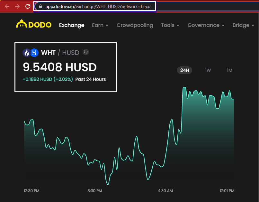This screenshot has width=259, height=202.
Task: Click the 9.5408 HUSD price
Action: 60,67
